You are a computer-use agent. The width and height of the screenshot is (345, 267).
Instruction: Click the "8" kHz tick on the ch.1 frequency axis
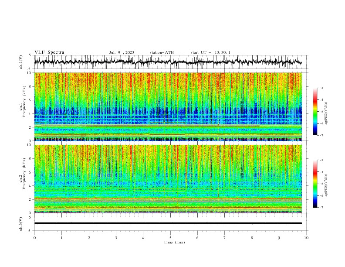tap(30, 86)
